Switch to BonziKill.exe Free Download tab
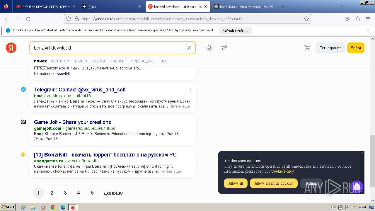This screenshot has width=375, height=211. [244, 6]
